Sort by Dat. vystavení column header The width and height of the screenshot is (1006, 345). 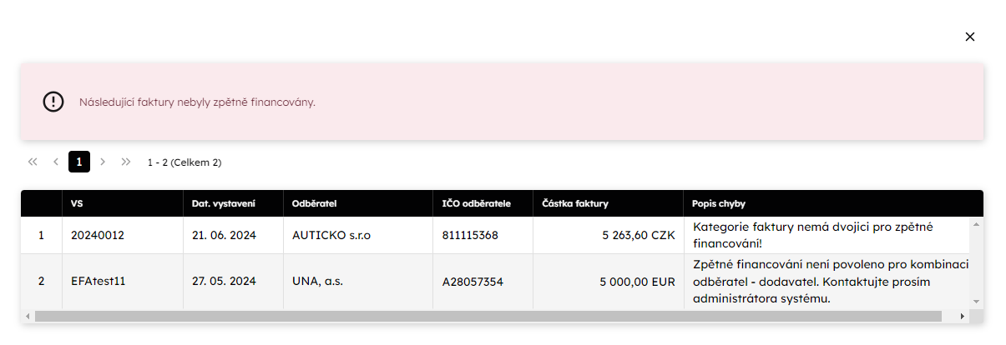[x=224, y=203]
